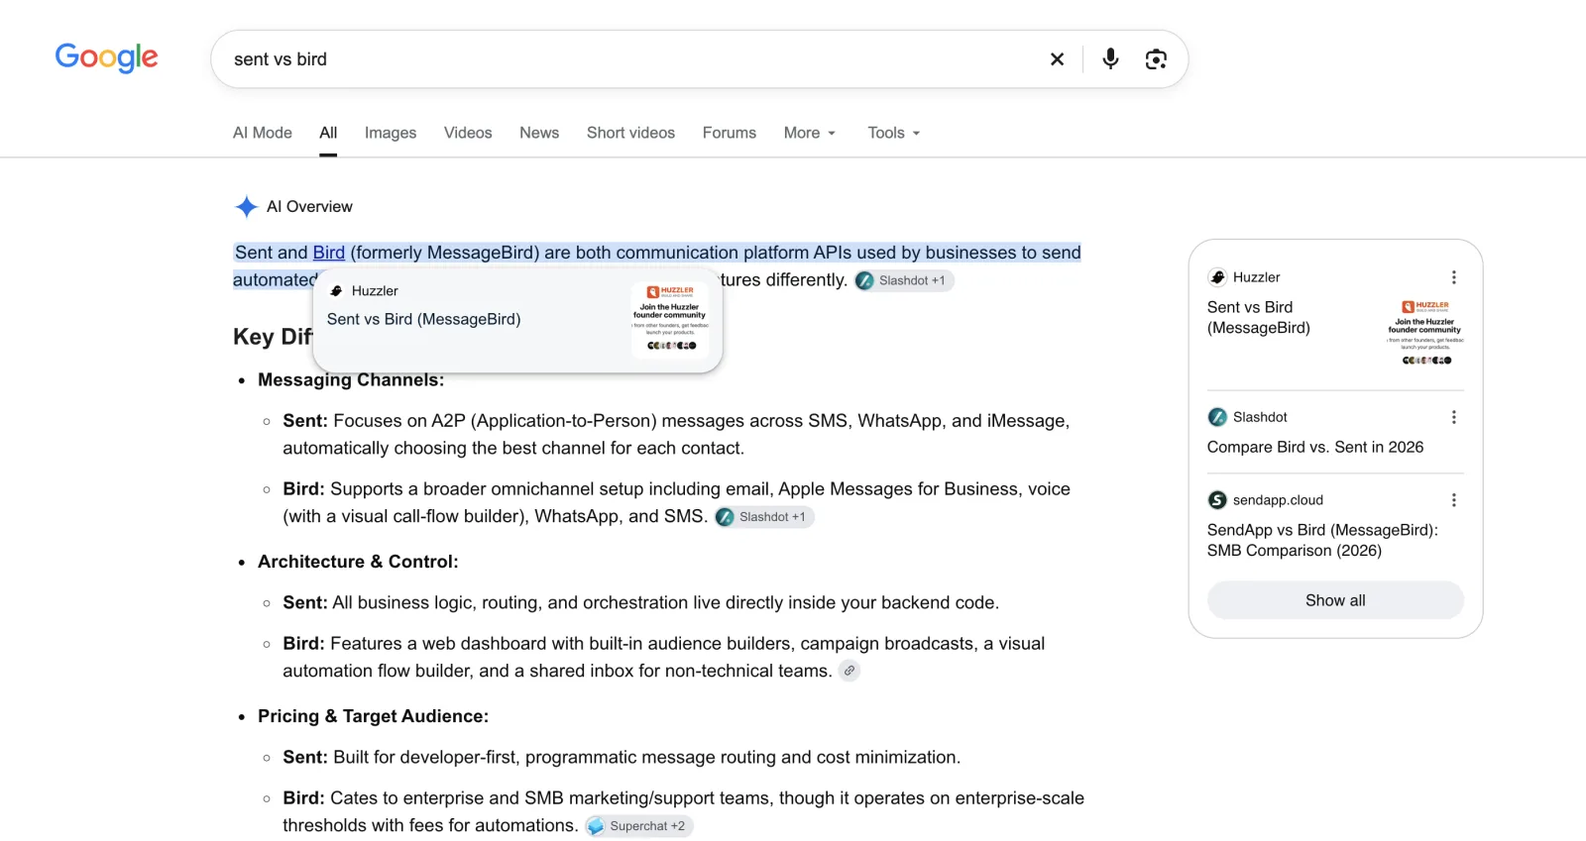Open Huzzler card options menu in sidebar
The width and height of the screenshot is (1586, 841).
pyautogui.click(x=1453, y=277)
